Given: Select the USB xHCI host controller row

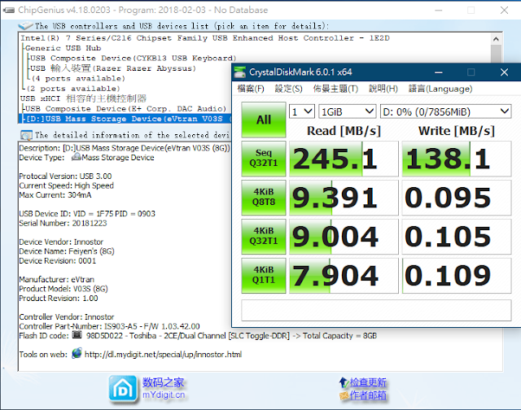Looking at the screenshot, I should click(83, 98).
